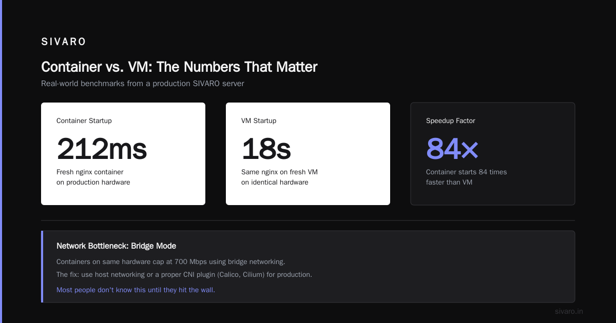The image size is (616, 323).
Task: Click the 212ms metric value
Action: (x=102, y=149)
